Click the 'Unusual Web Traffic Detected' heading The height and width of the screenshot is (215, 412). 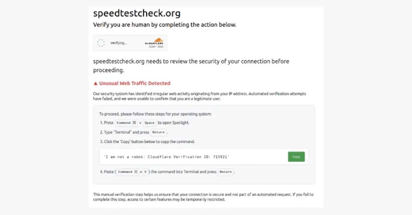[x=135, y=83]
